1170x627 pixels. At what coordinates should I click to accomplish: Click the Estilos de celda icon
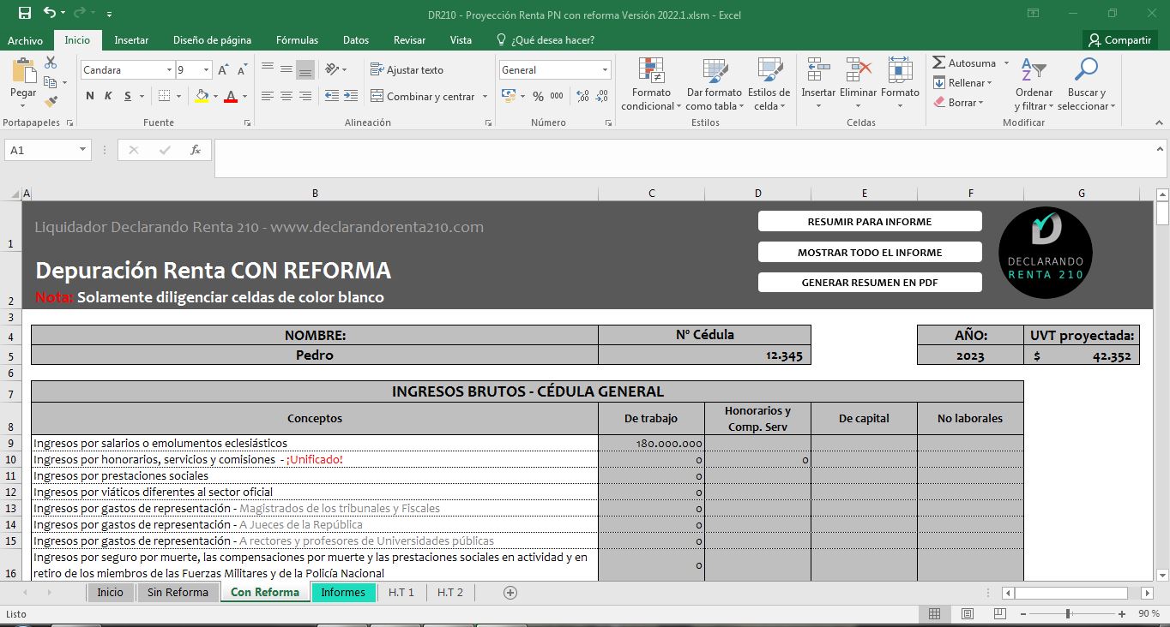pyautogui.click(x=769, y=70)
